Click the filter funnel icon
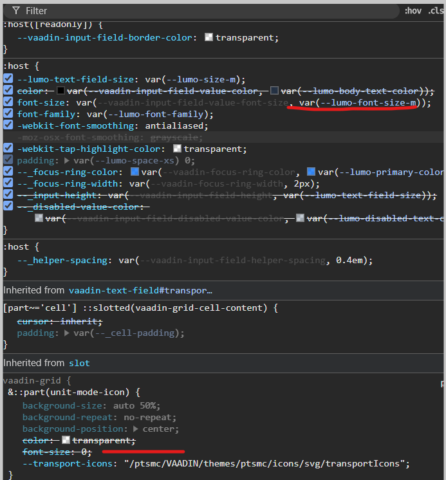 click(x=16, y=11)
